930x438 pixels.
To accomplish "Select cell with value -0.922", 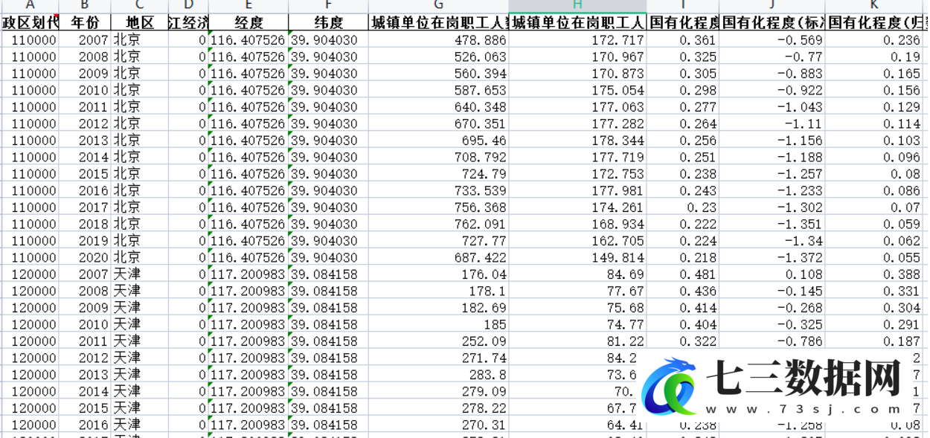I will coord(772,90).
